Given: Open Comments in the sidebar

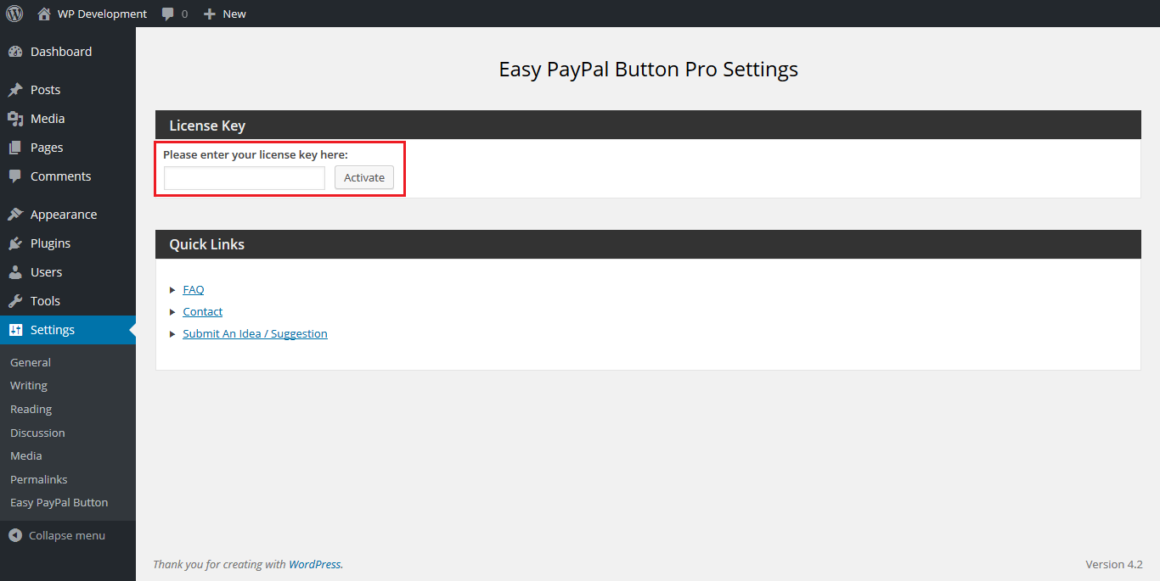Looking at the screenshot, I should tap(68, 176).
